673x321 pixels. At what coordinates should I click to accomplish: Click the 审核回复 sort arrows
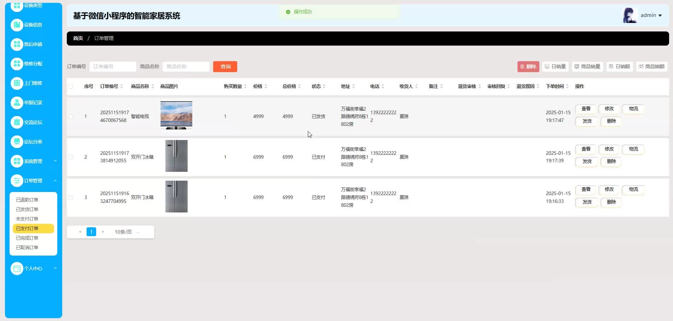coord(509,86)
